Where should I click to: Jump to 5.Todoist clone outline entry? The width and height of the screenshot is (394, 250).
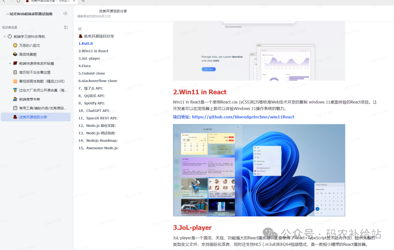92,73
